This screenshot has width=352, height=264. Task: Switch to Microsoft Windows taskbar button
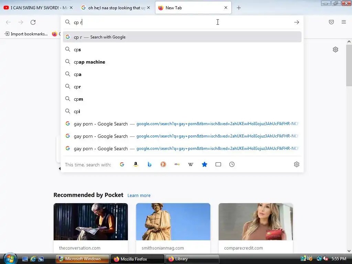coord(82,259)
